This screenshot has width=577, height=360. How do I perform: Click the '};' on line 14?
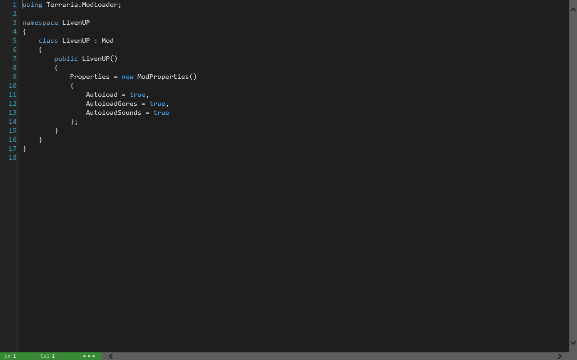click(74, 121)
